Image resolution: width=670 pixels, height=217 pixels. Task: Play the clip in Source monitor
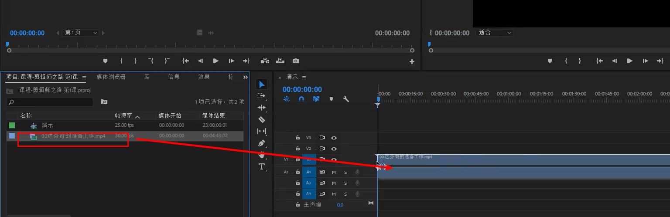click(216, 61)
